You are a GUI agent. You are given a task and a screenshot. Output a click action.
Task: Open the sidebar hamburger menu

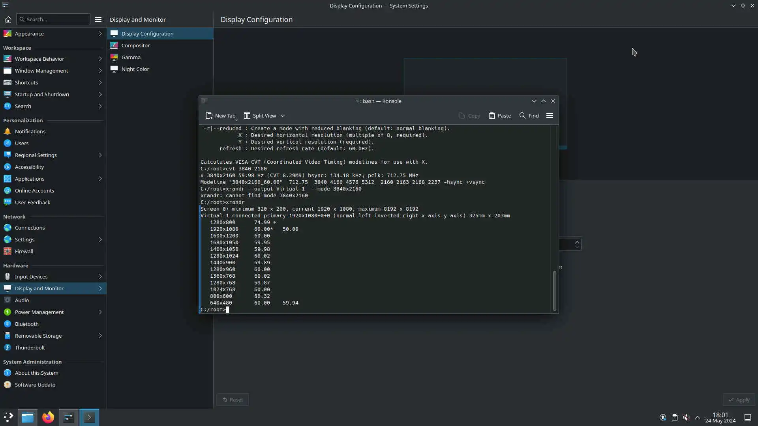pyautogui.click(x=98, y=19)
